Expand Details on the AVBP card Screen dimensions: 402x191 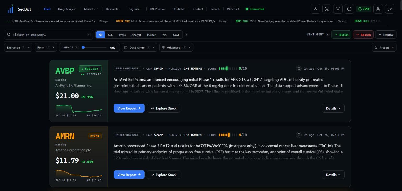[x=333, y=108]
